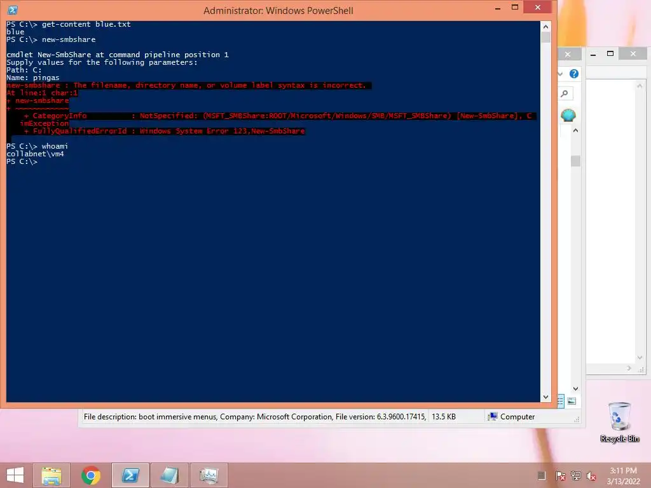
Task: Click Explorer pane scroll up arrow
Action: point(575,130)
